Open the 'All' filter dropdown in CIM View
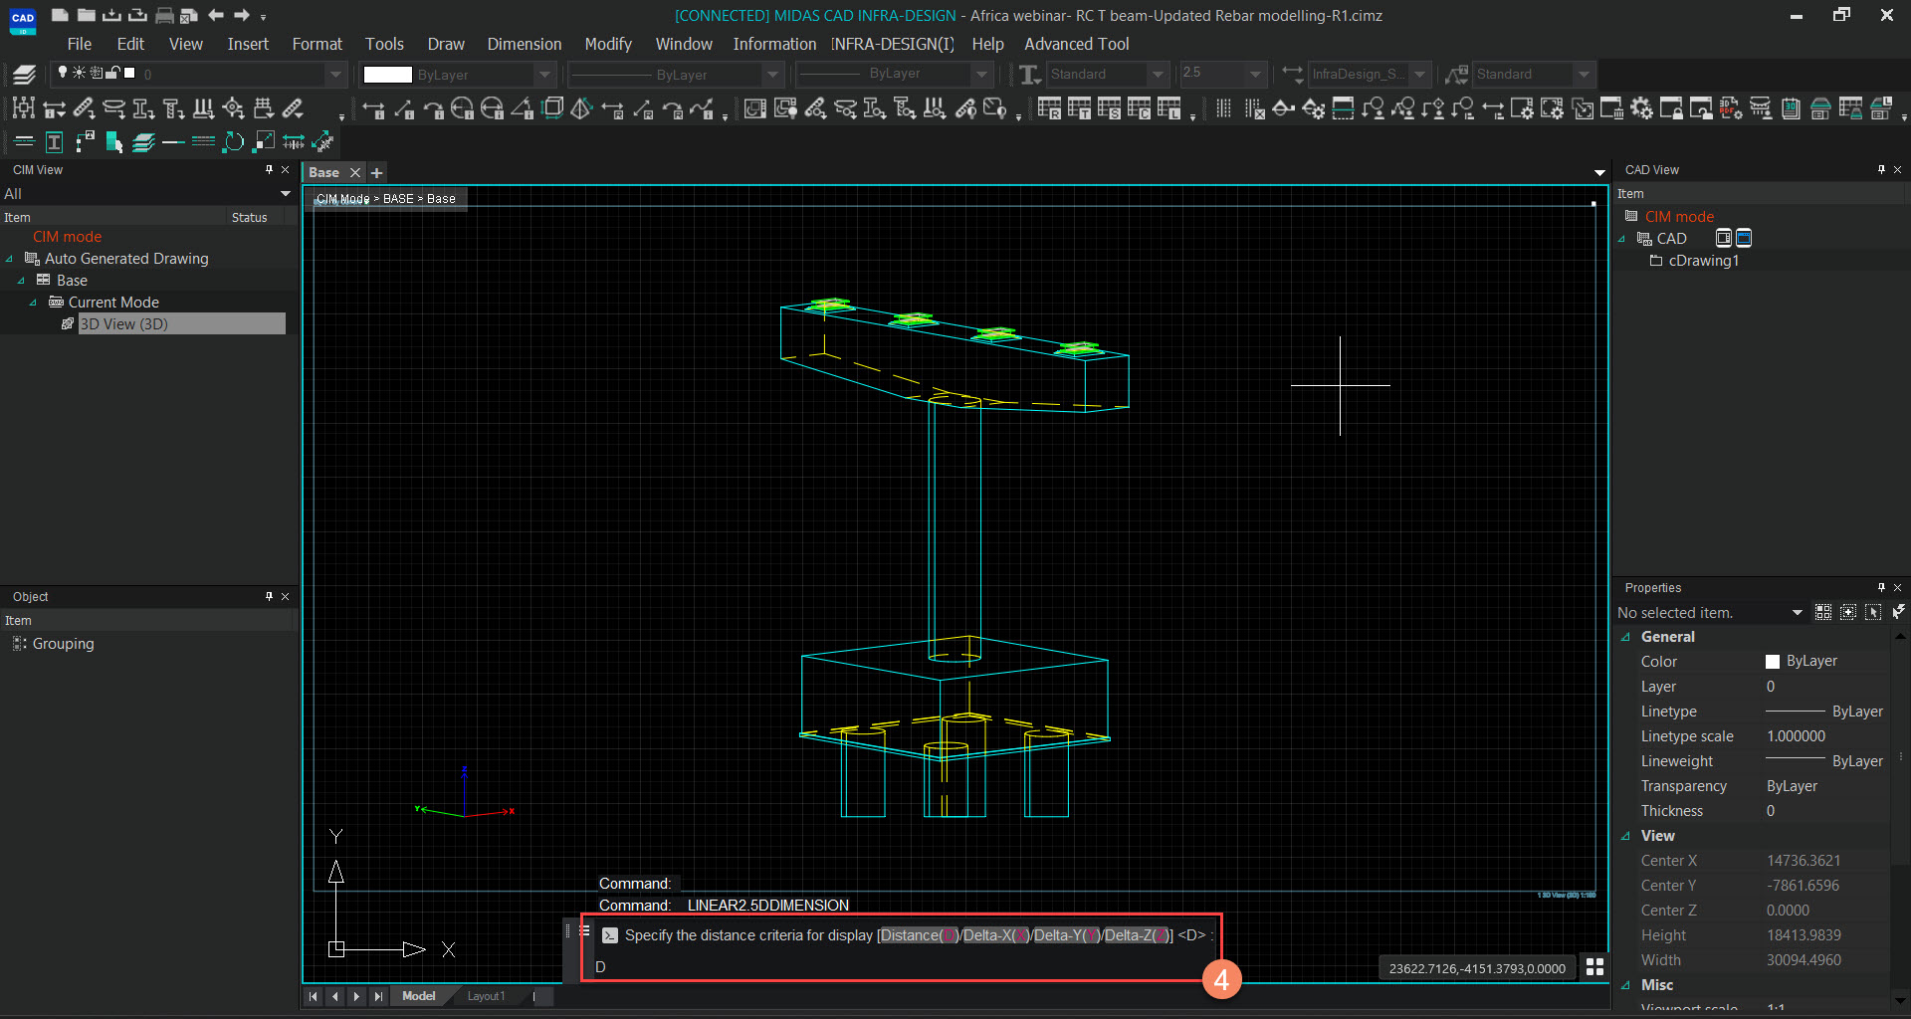 [286, 194]
